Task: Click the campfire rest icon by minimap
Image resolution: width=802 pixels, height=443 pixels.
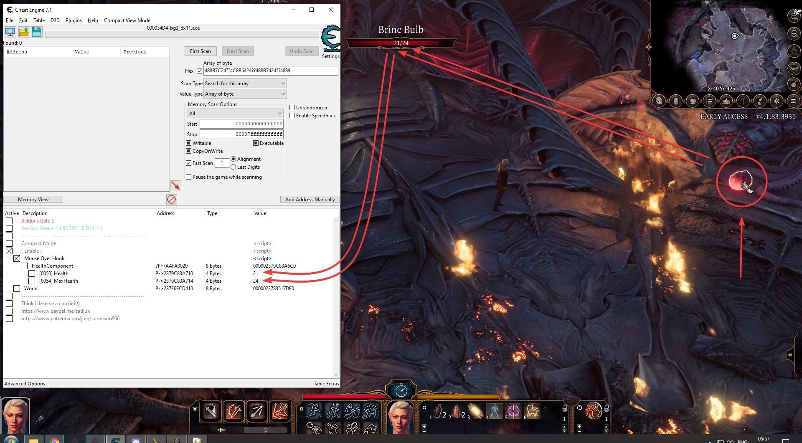Action: [794, 51]
